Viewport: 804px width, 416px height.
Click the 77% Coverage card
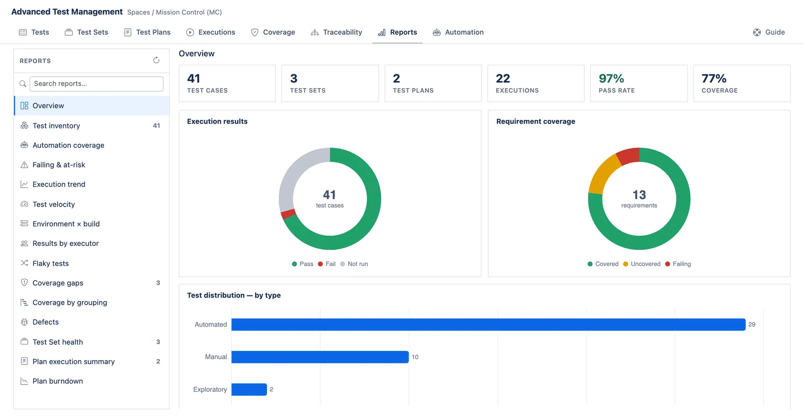[x=742, y=83]
